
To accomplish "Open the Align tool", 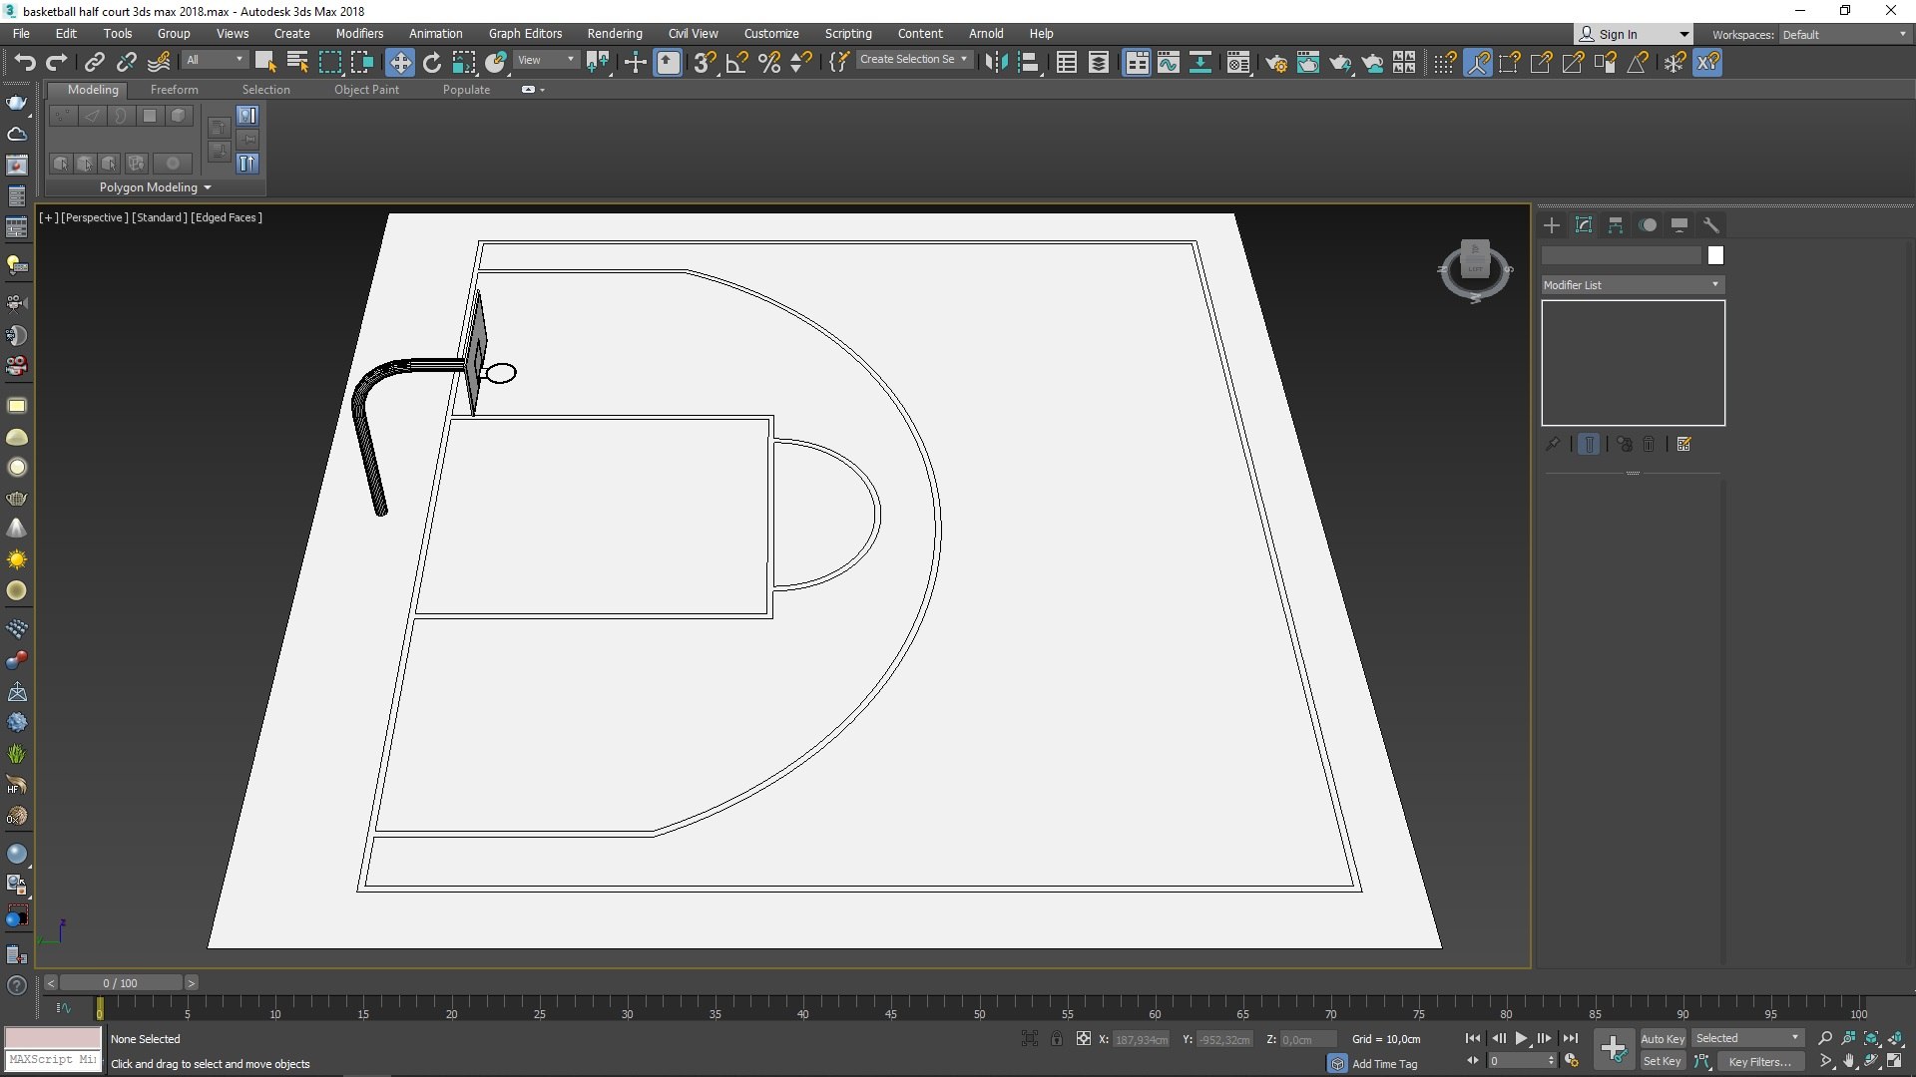I will [1029, 62].
